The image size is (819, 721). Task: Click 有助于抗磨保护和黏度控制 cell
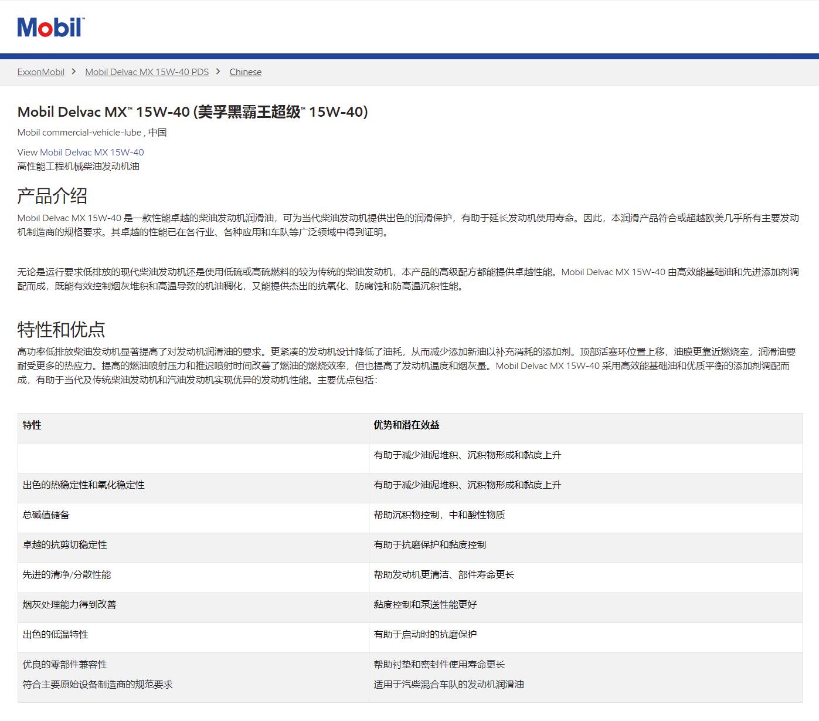click(x=586, y=548)
